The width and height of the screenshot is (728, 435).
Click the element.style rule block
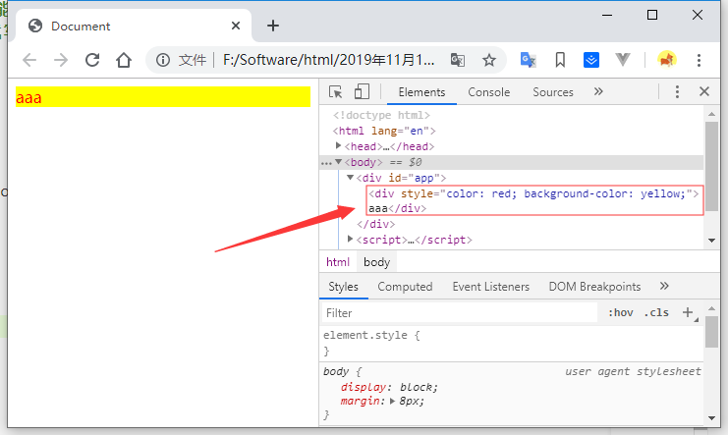(512, 343)
